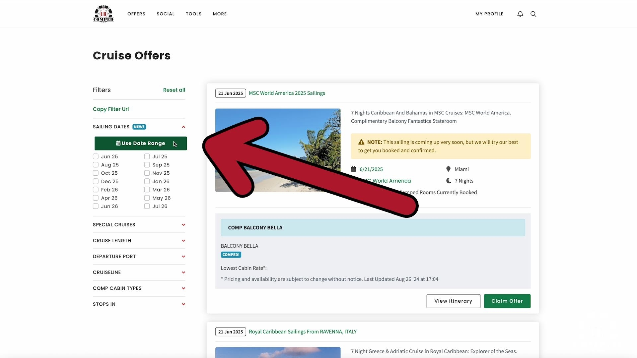Click the warning triangle icon in the note

tap(361, 142)
